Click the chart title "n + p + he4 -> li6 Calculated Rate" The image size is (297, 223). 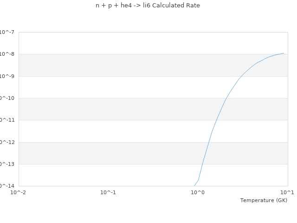point(148,6)
